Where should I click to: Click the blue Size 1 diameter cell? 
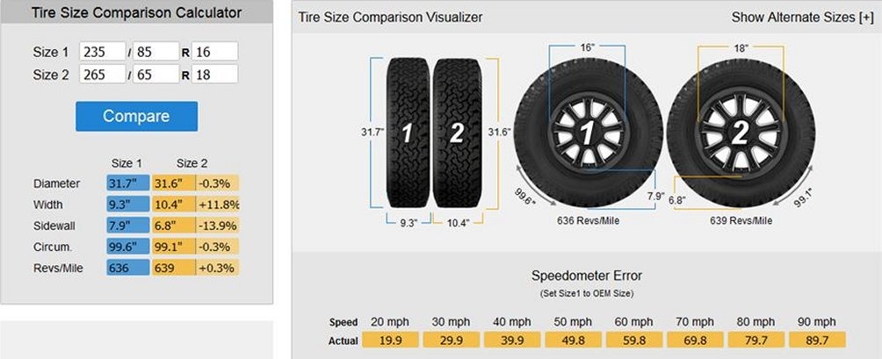(128, 183)
